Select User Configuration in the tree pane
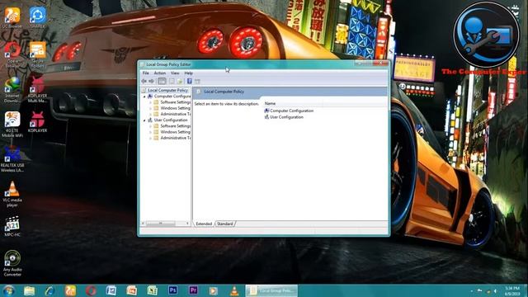The image size is (528, 297). click(171, 120)
